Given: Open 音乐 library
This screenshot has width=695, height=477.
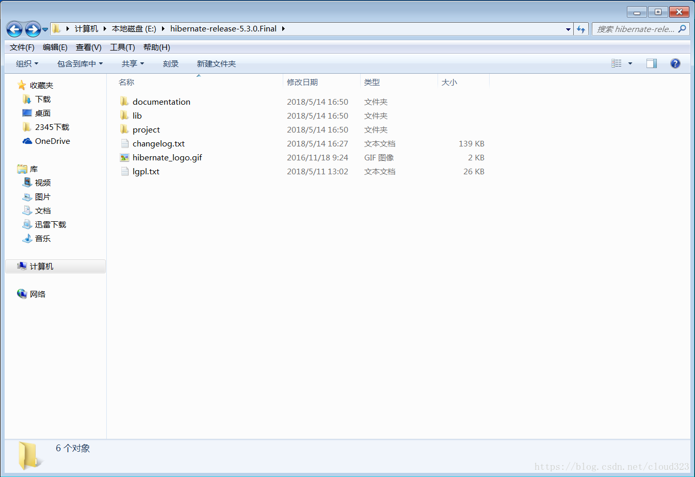Looking at the screenshot, I should pos(43,239).
